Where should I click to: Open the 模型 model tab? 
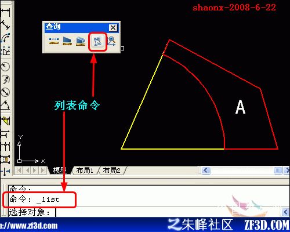[60, 171]
